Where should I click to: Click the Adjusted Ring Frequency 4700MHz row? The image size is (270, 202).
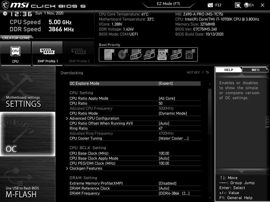pyautogui.click(x=135, y=133)
